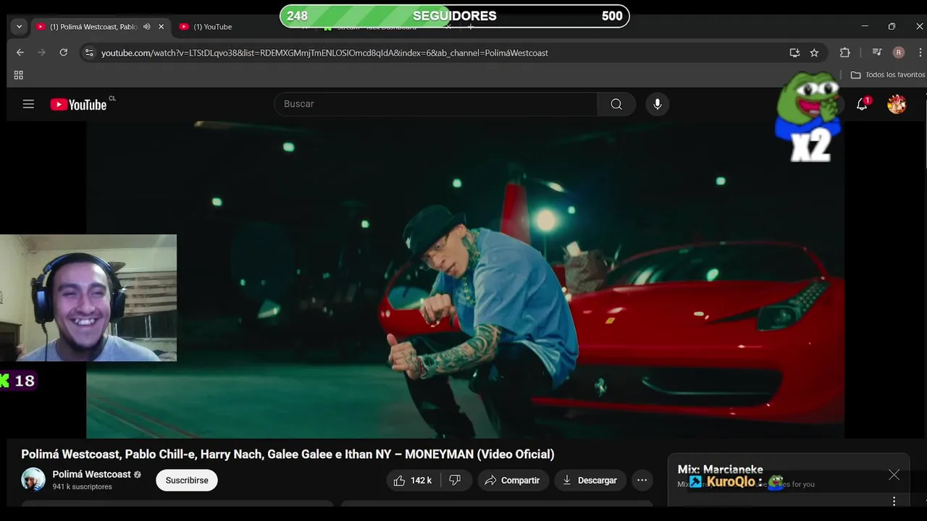Restore down the Chrome window
This screenshot has height=521, width=927.
pyautogui.click(x=892, y=27)
